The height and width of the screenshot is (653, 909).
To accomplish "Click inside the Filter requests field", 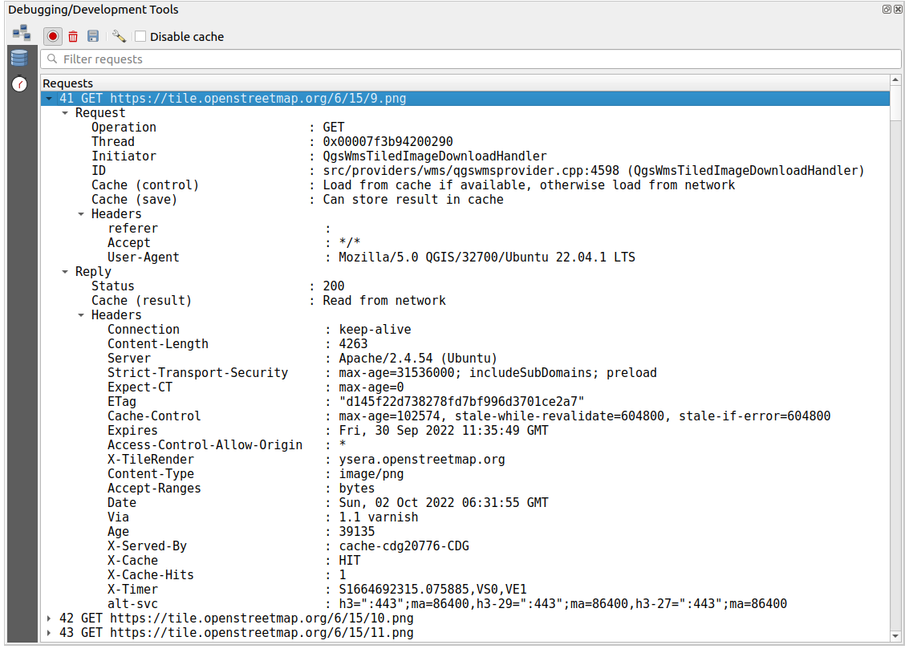I will [x=321, y=59].
